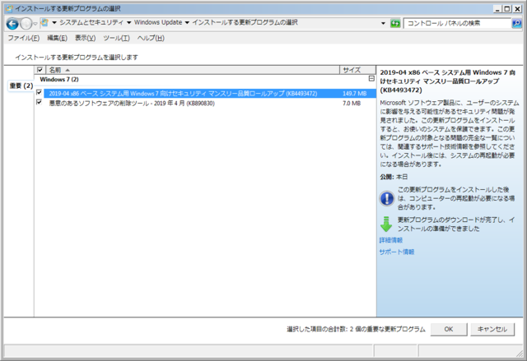Click OK button
The width and height of the screenshot is (527, 361).
[449, 329]
